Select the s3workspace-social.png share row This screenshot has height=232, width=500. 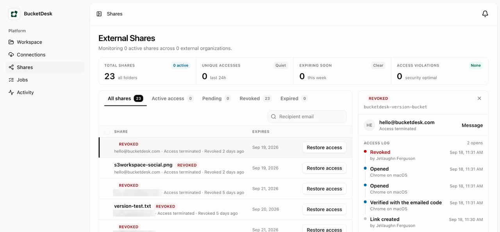225,168
